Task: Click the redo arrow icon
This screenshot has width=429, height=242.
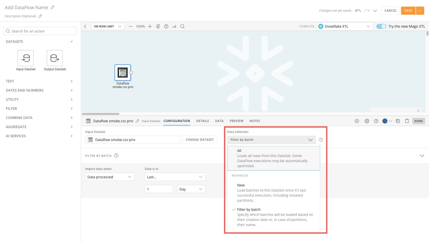Action: [367, 11]
